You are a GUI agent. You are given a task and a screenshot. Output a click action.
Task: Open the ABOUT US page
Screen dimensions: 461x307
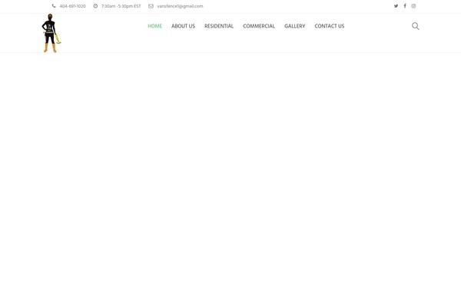[x=183, y=26]
